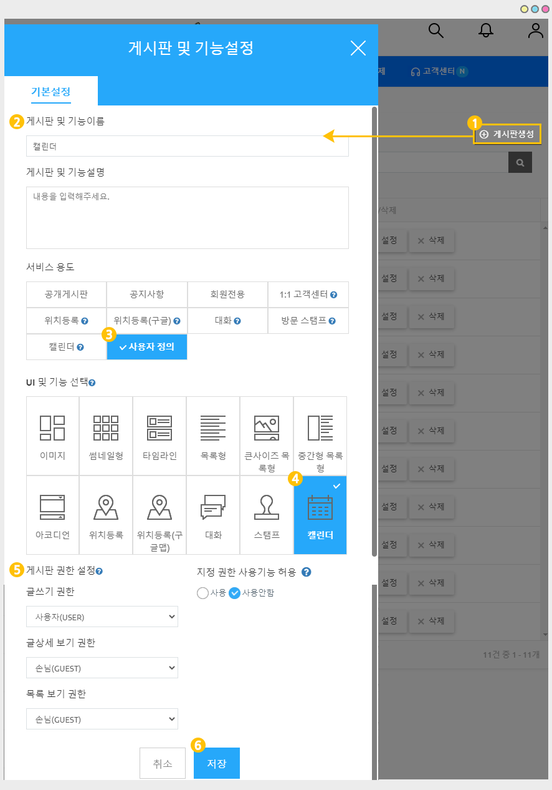The height and width of the screenshot is (790, 552).
Task: Open the 글쓰기 권한 dropdown
Action: pyautogui.click(x=102, y=617)
